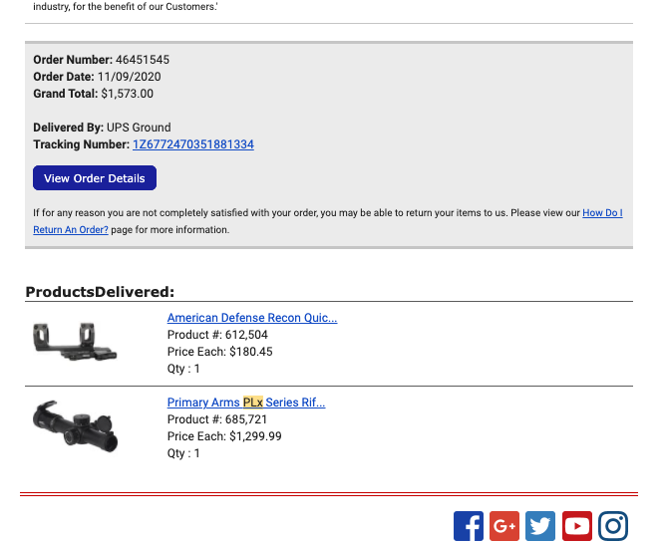The image size is (665, 543).
Task: Click the rifle scope product thumbnail
Action: point(75,426)
